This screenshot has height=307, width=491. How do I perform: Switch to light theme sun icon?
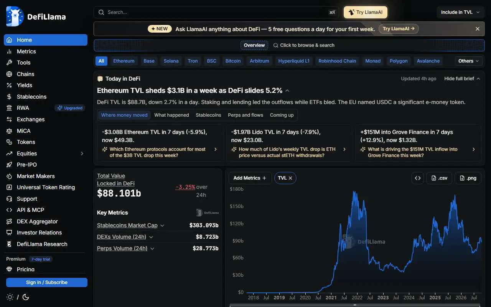(10, 297)
